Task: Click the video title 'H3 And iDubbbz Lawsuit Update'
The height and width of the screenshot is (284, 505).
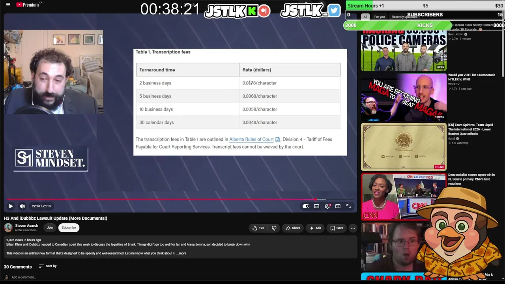Action: click(56, 218)
